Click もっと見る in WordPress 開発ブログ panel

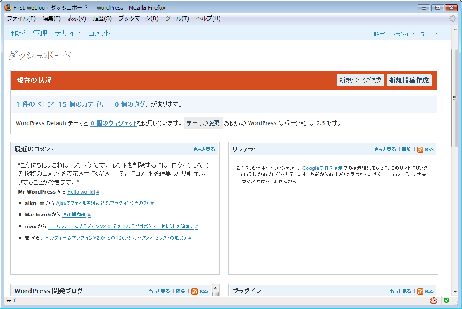click(x=159, y=291)
